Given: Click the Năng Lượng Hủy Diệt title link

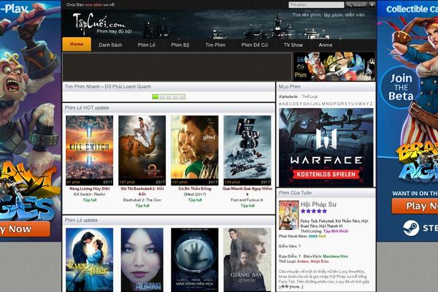Looking at the screenshot, I should click(x=89, y=188).
